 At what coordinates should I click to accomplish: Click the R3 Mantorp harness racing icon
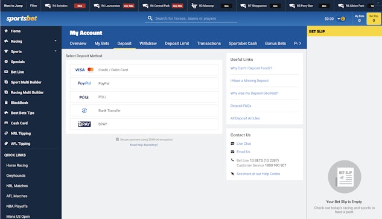[194, 5]
